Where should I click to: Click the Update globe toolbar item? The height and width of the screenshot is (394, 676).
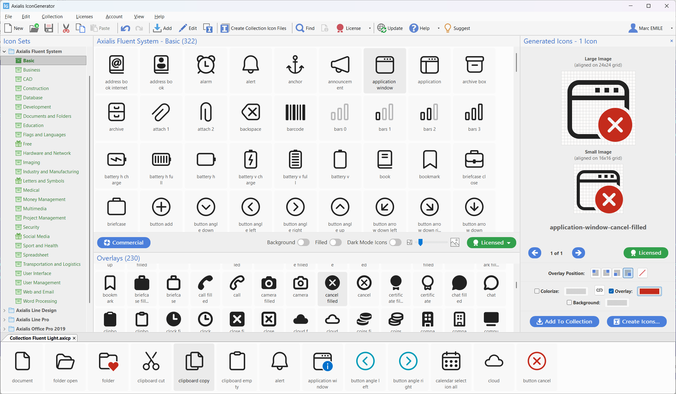390,28
